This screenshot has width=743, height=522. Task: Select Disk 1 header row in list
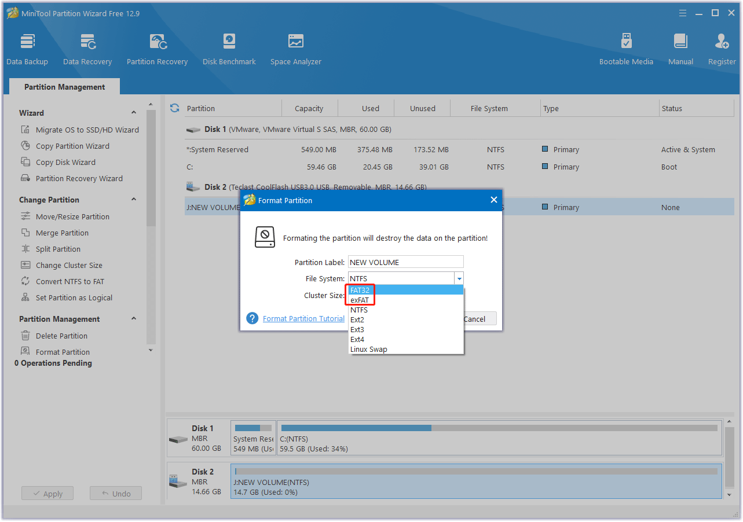pos(459,129)
